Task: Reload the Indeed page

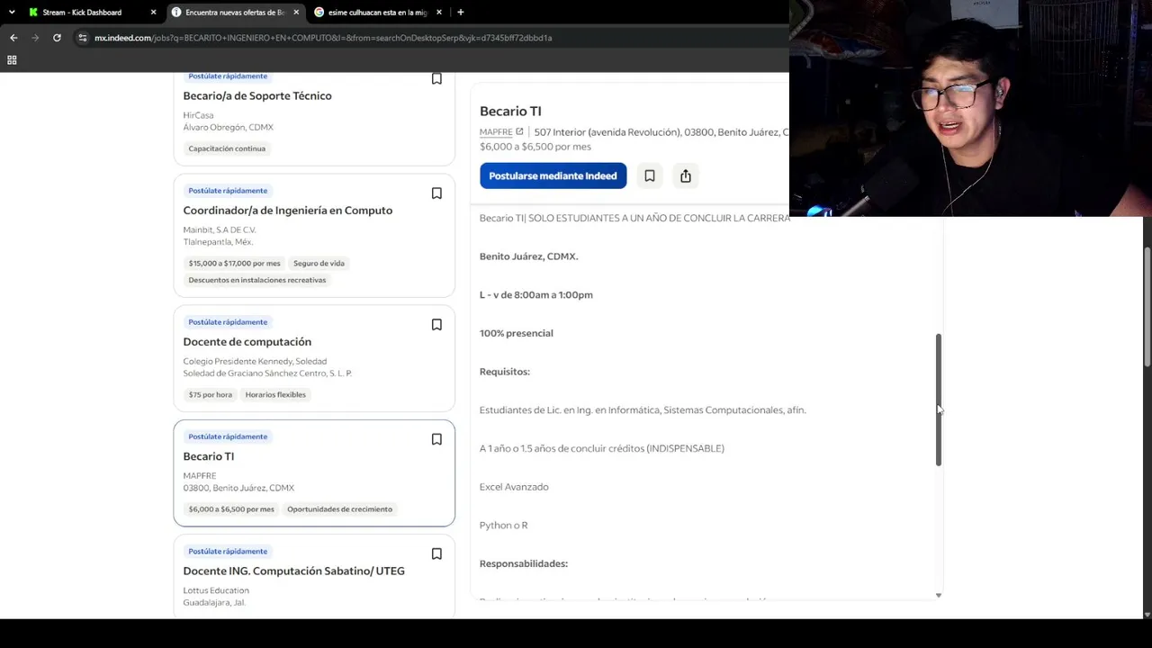Action: coord(57,38)
